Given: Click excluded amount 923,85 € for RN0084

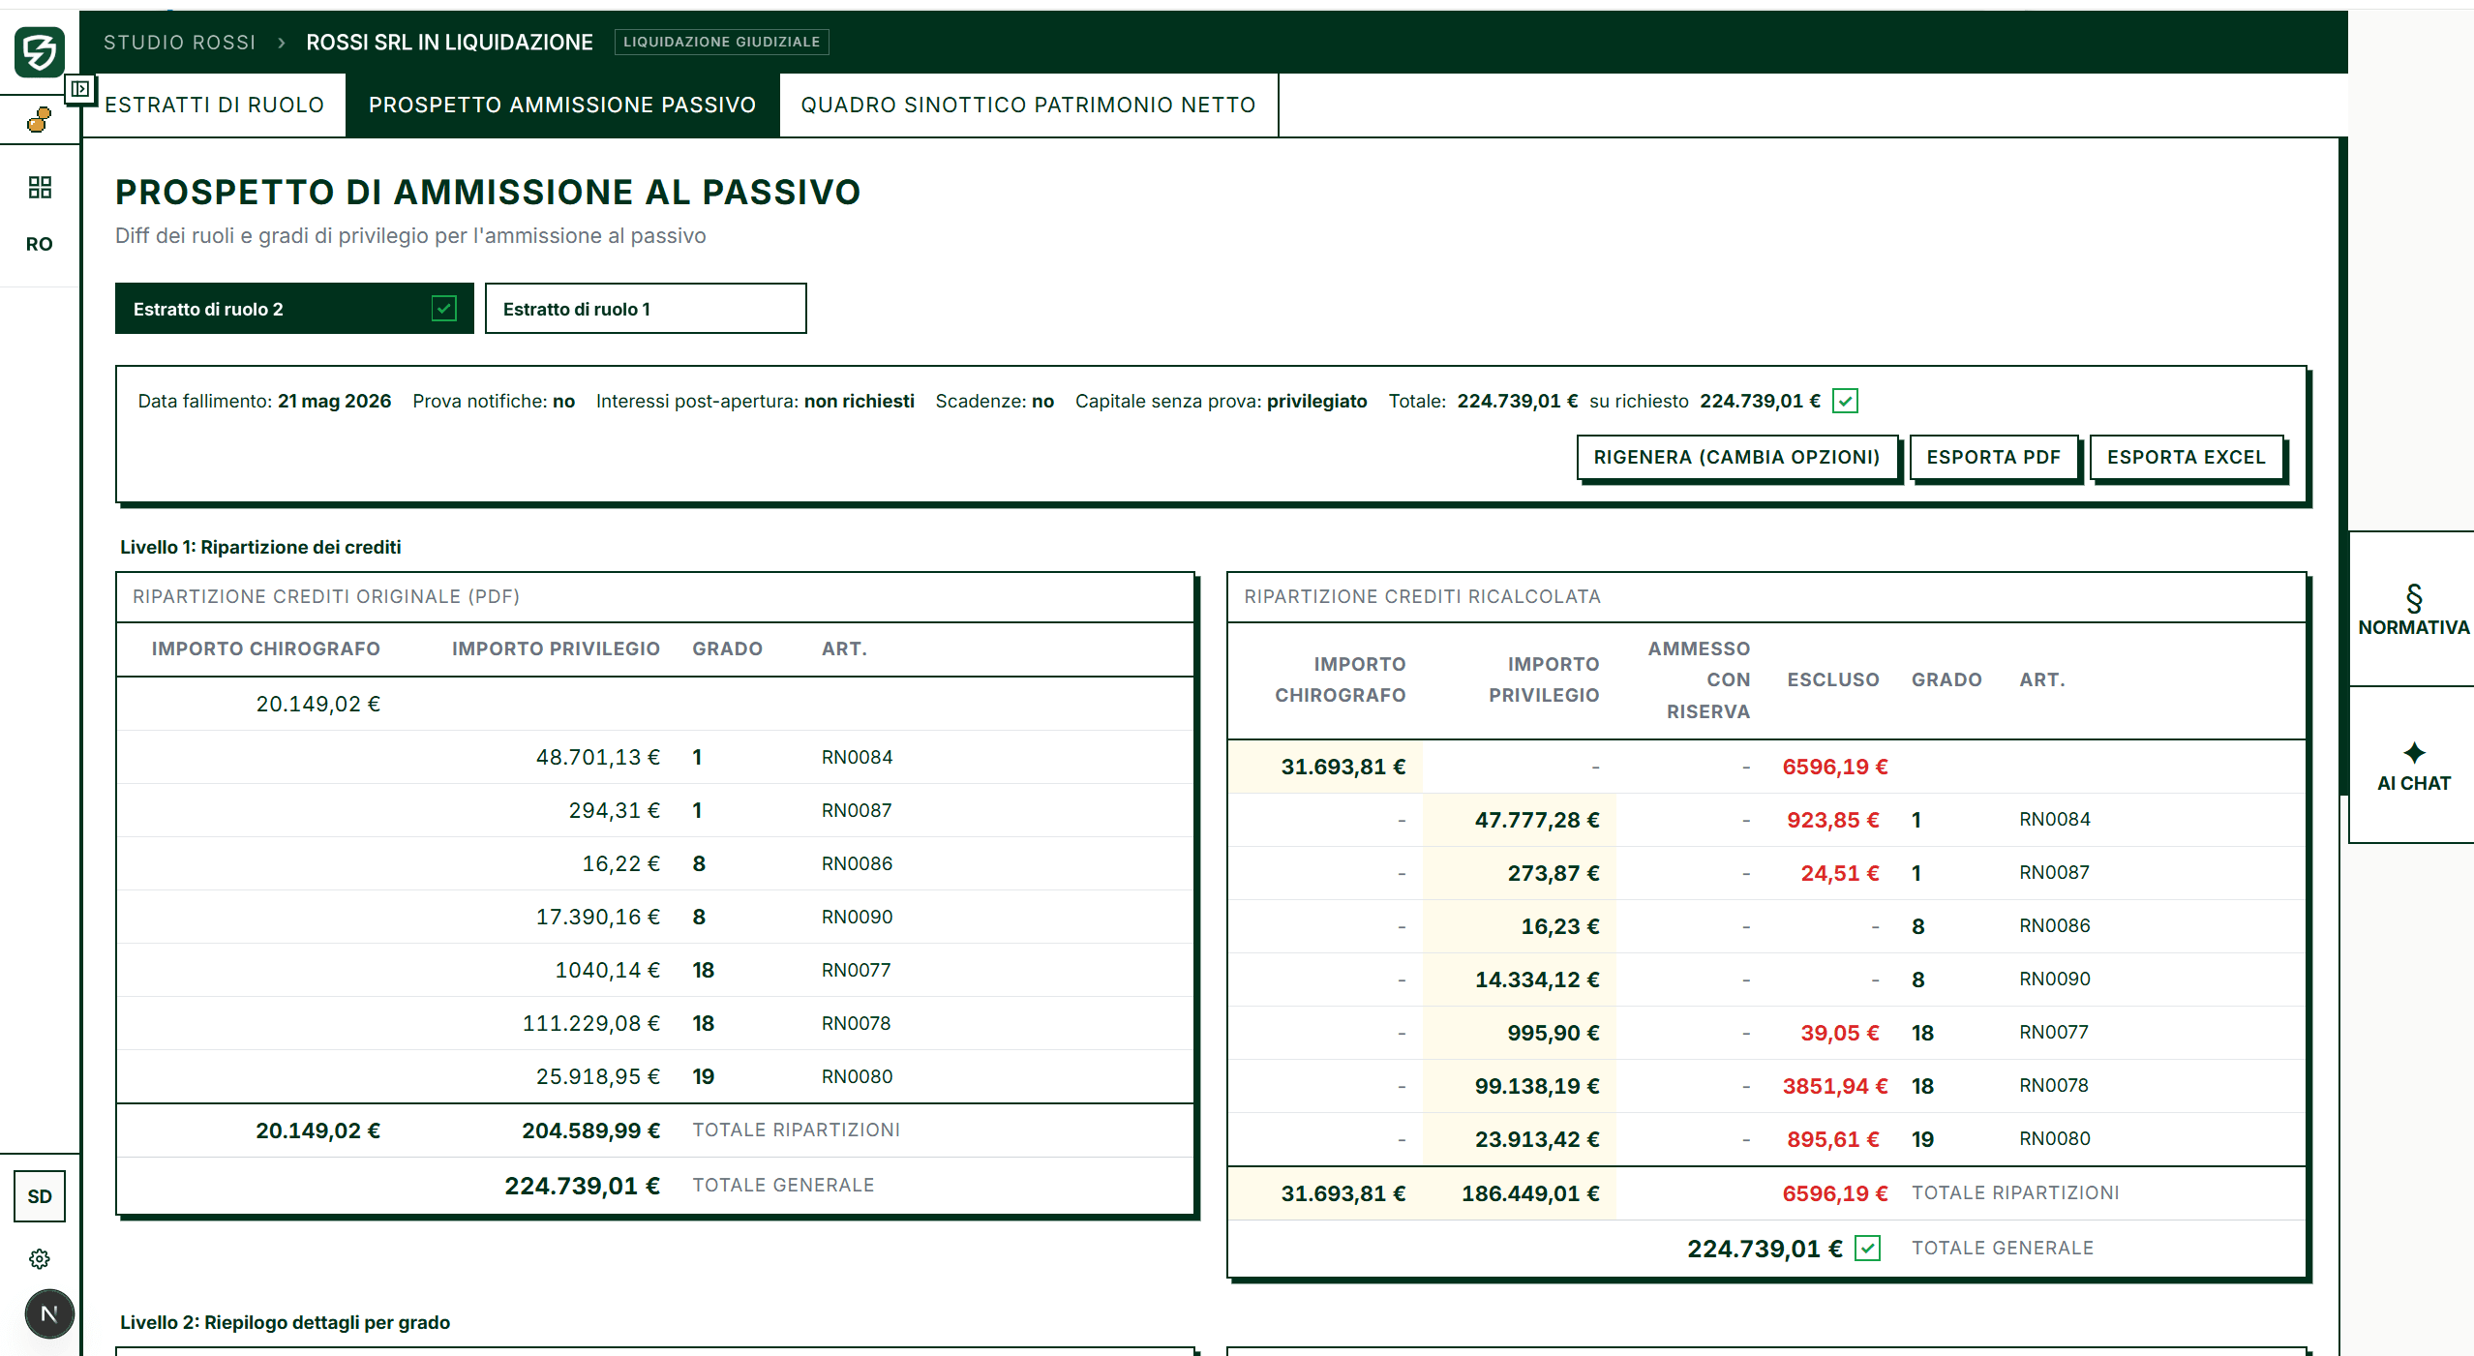Looking at the screenshot, I should [1833, 820].
